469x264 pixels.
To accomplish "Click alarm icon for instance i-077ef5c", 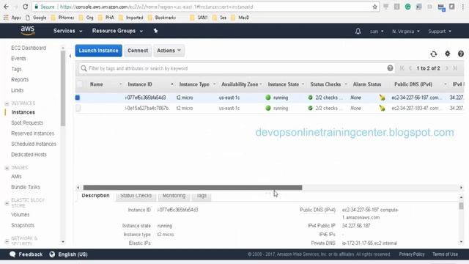I will click(382, 98).
